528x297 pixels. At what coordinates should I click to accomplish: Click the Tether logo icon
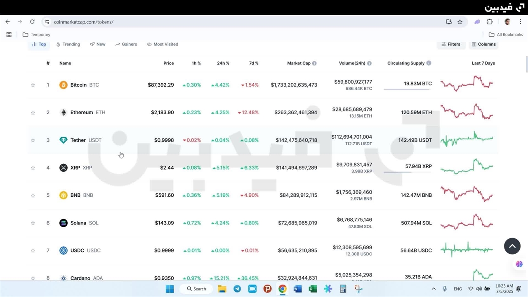pyautogui.click(x=63, y=140)
